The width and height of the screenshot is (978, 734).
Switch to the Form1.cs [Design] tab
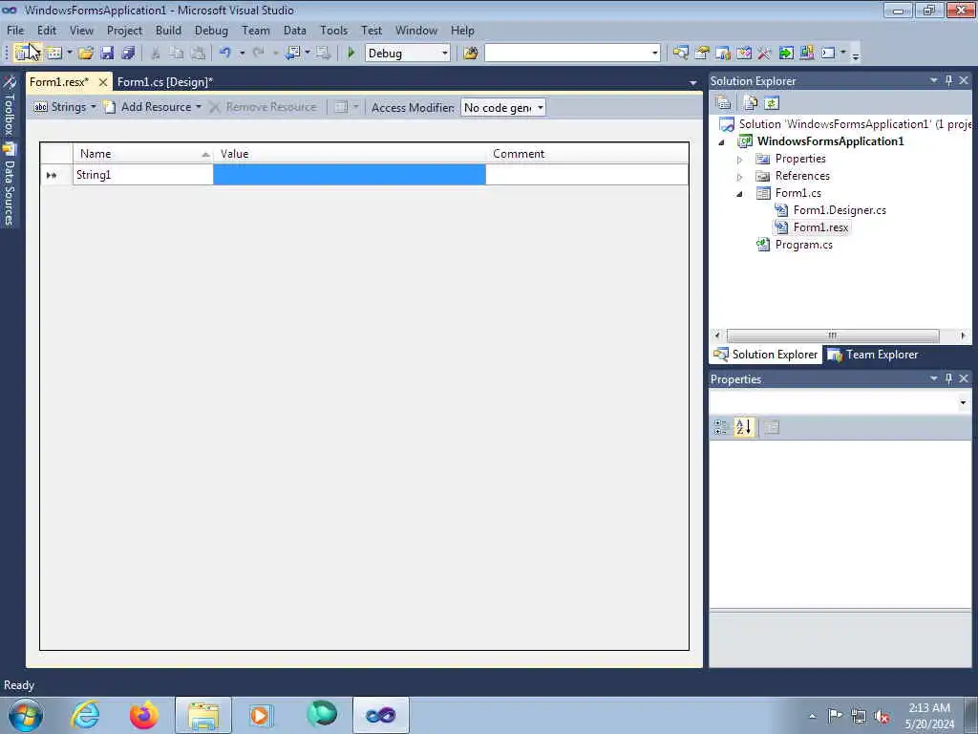164,82
